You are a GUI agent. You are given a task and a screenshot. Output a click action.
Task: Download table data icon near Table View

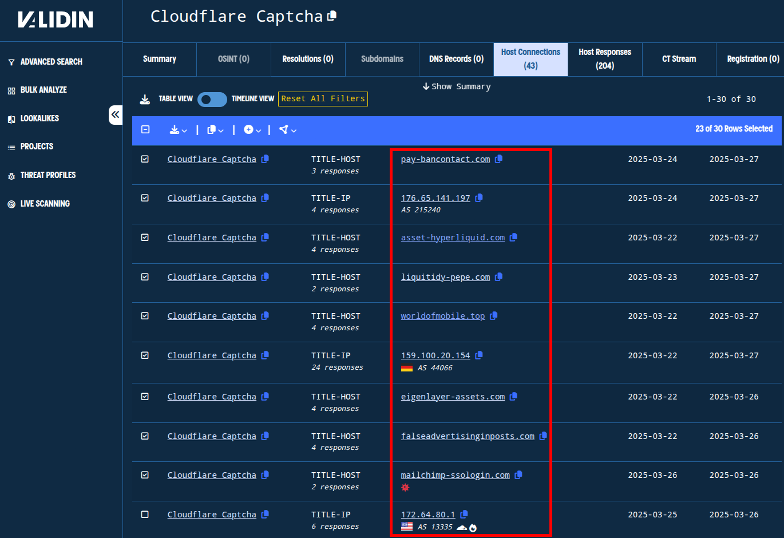point(145,99)
